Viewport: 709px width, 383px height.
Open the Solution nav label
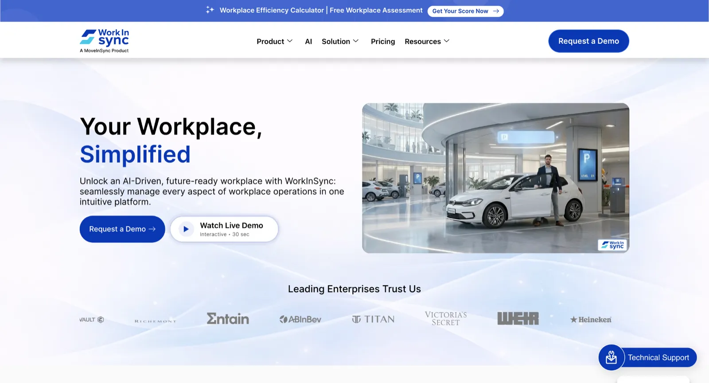(336, 41)
